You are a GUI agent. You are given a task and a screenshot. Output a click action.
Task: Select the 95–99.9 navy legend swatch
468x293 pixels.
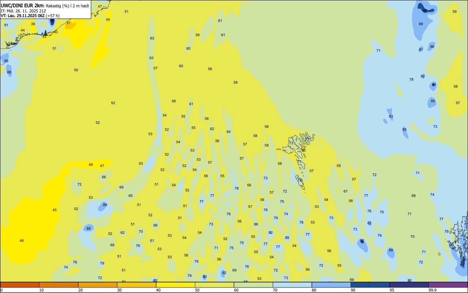(x=409, y=285)
